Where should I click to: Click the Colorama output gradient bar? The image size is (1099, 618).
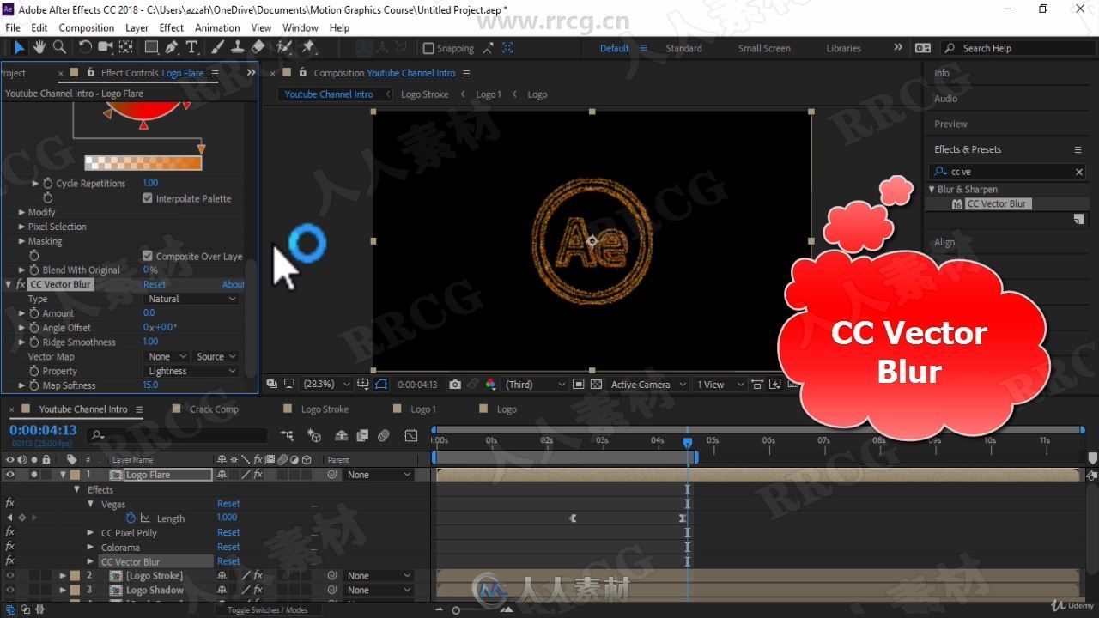143,162
